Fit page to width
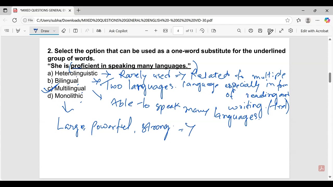 coord(165,31)
